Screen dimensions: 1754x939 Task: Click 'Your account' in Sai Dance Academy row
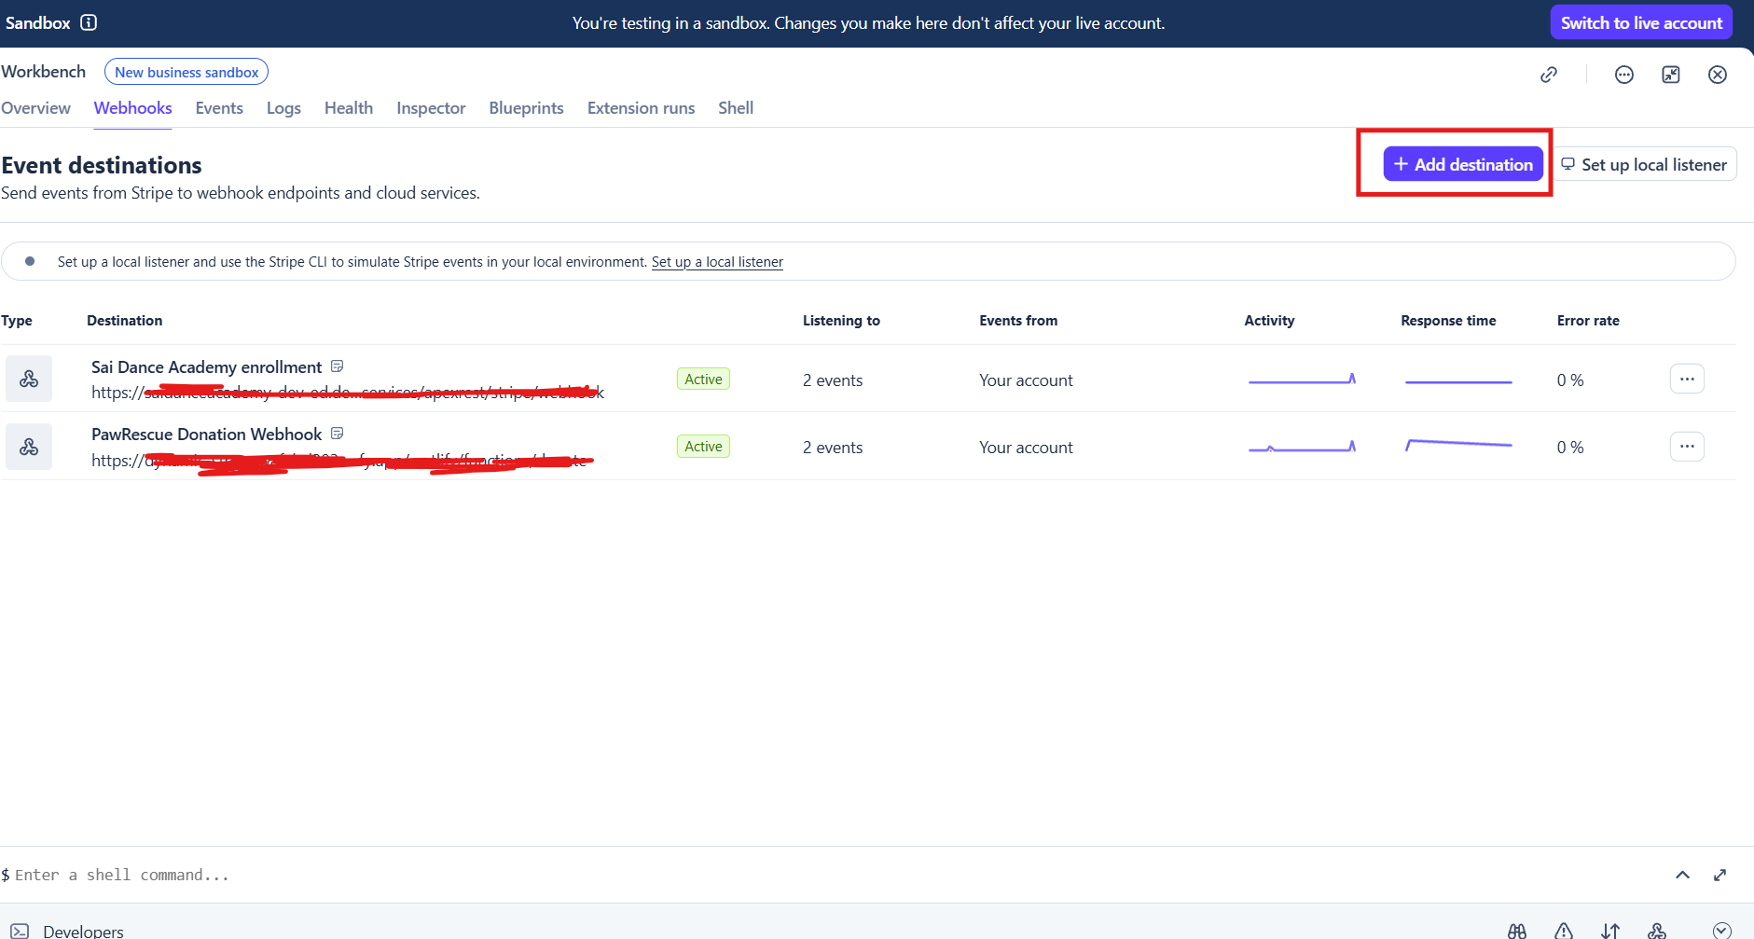coord(1026,380)
